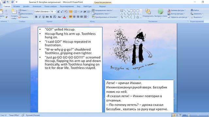209x117 pixels.
Task: Open the MathType tab
Action: click(88, 6)
